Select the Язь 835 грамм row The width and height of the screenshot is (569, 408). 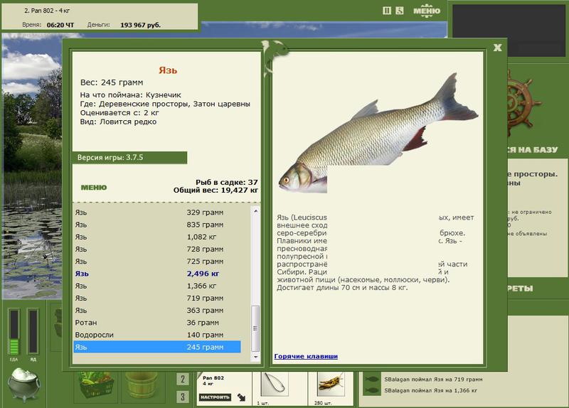(157, 225)
